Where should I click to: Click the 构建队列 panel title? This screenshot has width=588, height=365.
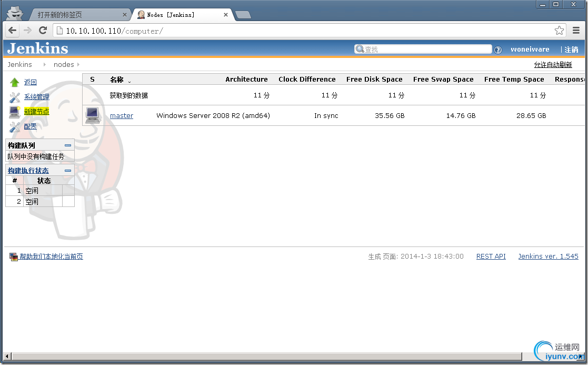[x=22, y=145]
